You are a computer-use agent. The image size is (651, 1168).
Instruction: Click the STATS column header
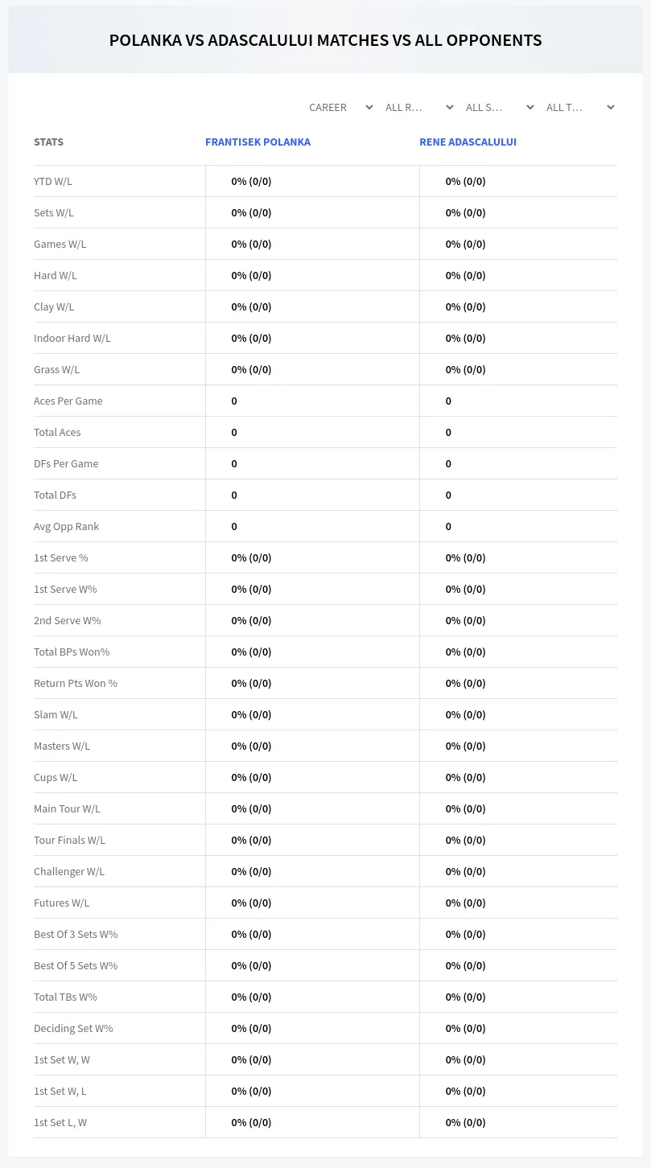click(48, 142)
